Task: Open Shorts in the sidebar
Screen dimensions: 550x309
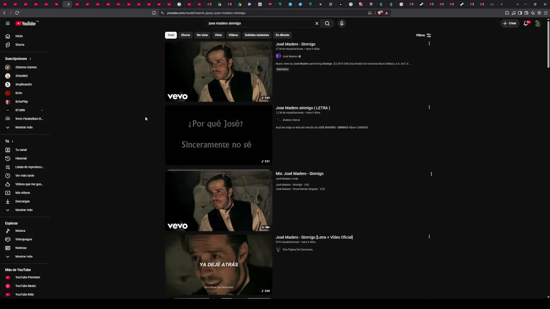Action: tap(24, 45)
